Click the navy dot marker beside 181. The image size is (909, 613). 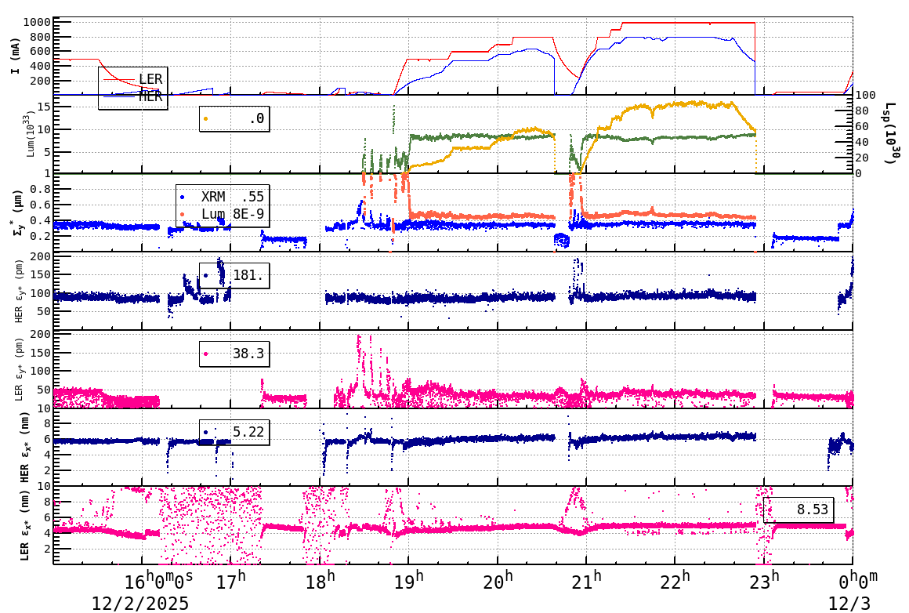pyautogui.click(x=205, y=274)
